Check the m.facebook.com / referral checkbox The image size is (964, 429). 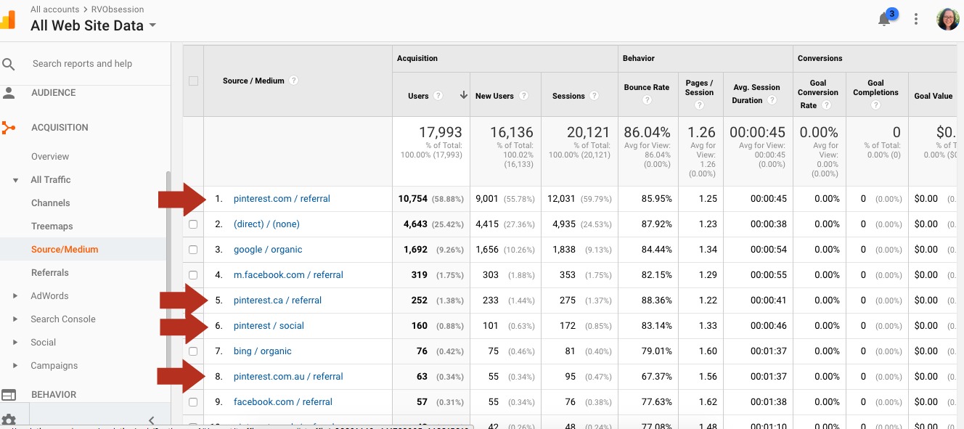(193, 275)
